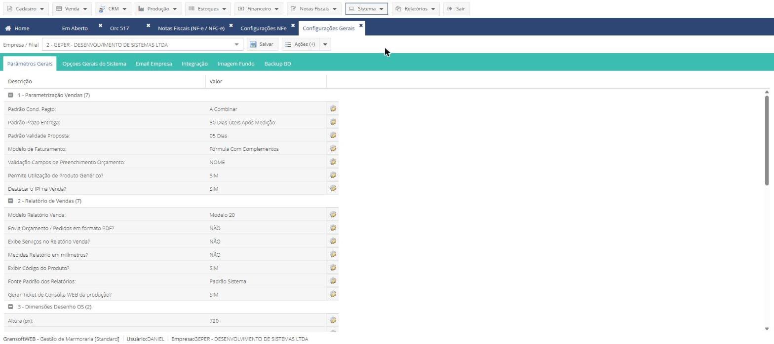Click the vertical scrollbar thumb

coord(767,140)
